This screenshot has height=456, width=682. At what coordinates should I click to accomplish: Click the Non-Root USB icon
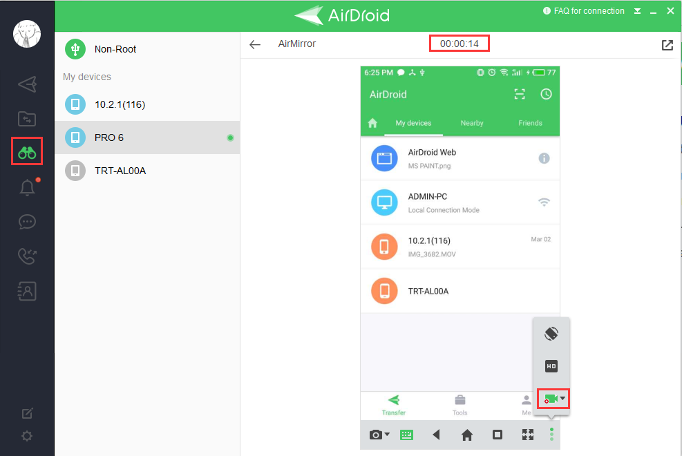click(x=75, y=49)
